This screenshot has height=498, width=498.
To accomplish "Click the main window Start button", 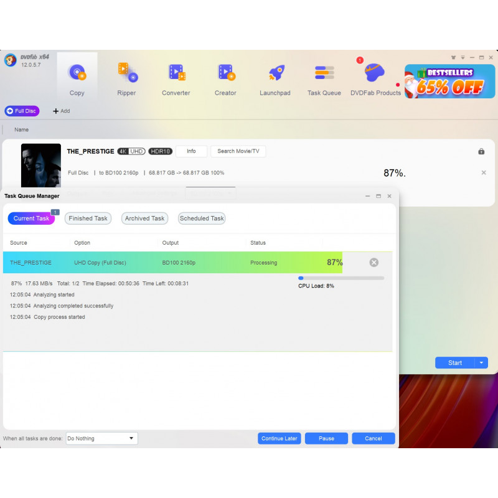I will coord(455,363).
